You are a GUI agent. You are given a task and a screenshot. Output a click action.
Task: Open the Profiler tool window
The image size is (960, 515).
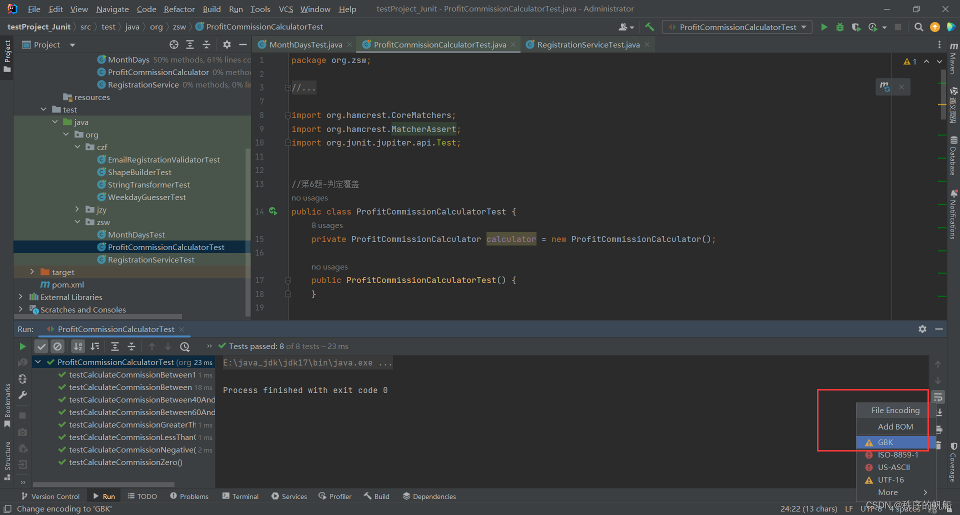tap(334, 496)
